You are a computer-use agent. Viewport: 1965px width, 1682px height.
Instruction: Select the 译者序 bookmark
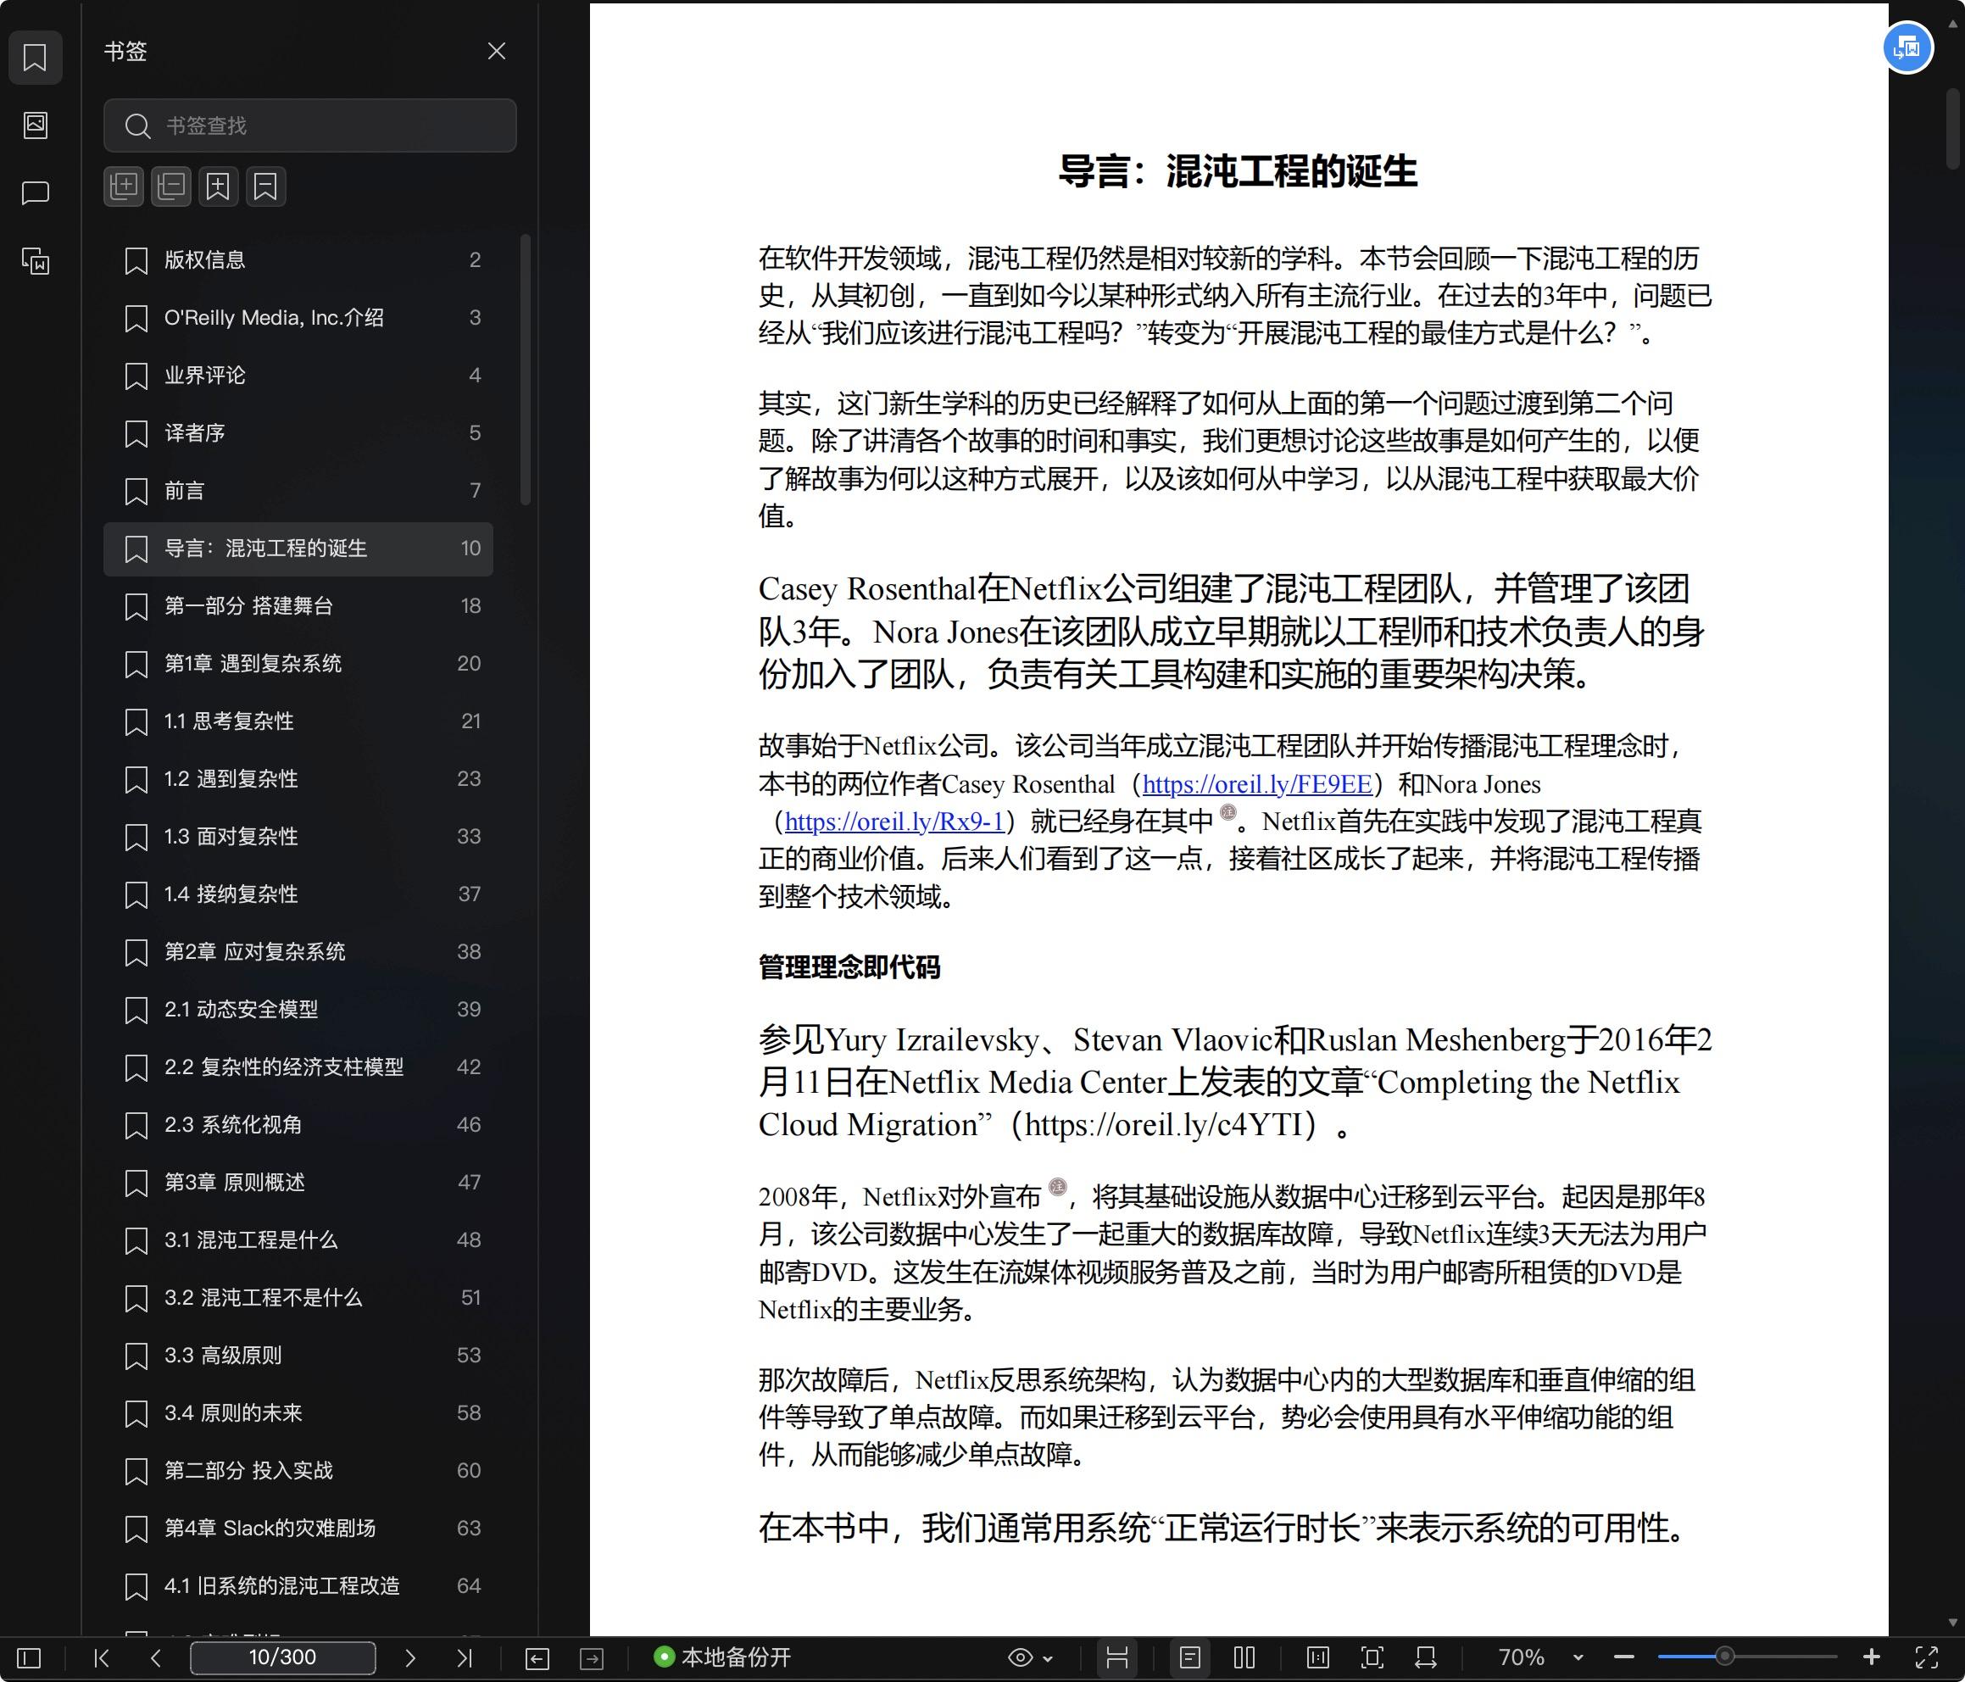click(x=298, y=433)
